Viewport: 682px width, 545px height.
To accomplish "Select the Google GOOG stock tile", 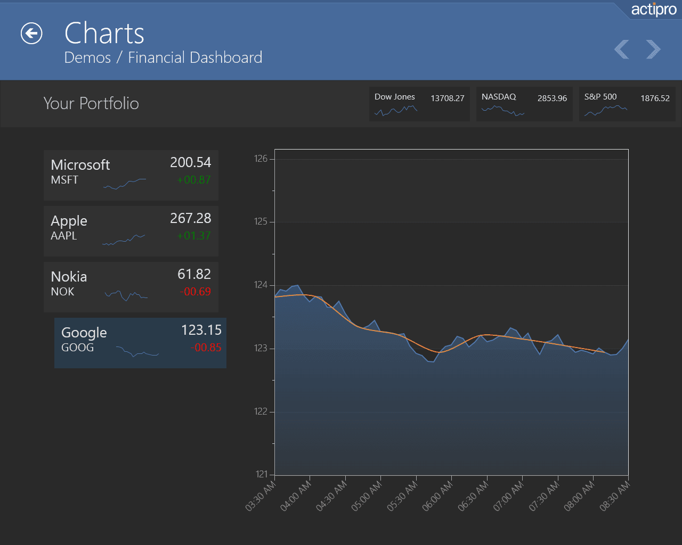I will (140, 343).
